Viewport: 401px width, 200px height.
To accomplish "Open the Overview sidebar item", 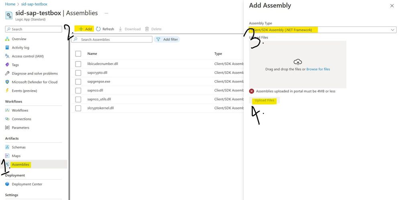I will tap(19, 39).
